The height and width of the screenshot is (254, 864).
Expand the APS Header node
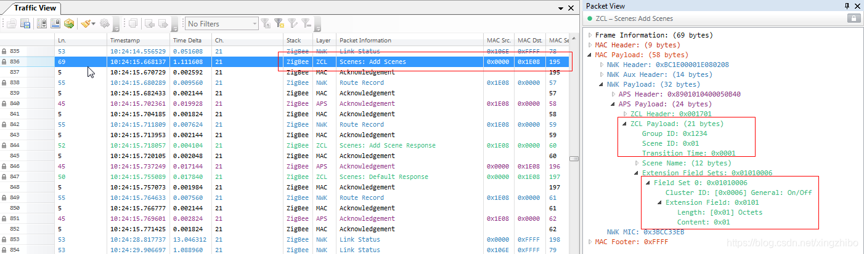coord(614,94)
